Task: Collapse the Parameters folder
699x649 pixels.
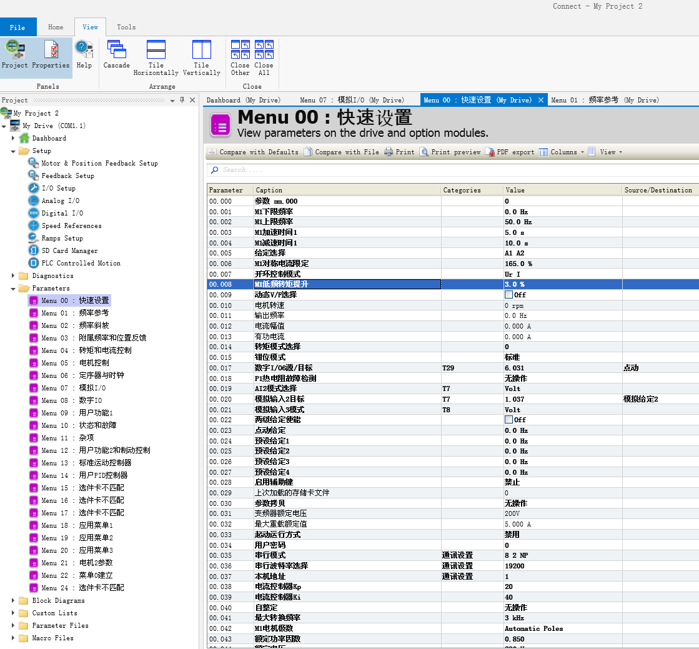Action: [13, 288]
